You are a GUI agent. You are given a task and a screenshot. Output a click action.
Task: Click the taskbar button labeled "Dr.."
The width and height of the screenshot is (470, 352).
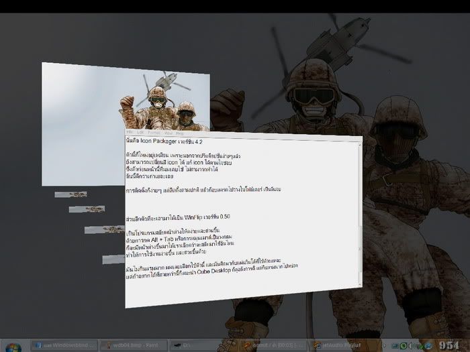click(203, 345)
